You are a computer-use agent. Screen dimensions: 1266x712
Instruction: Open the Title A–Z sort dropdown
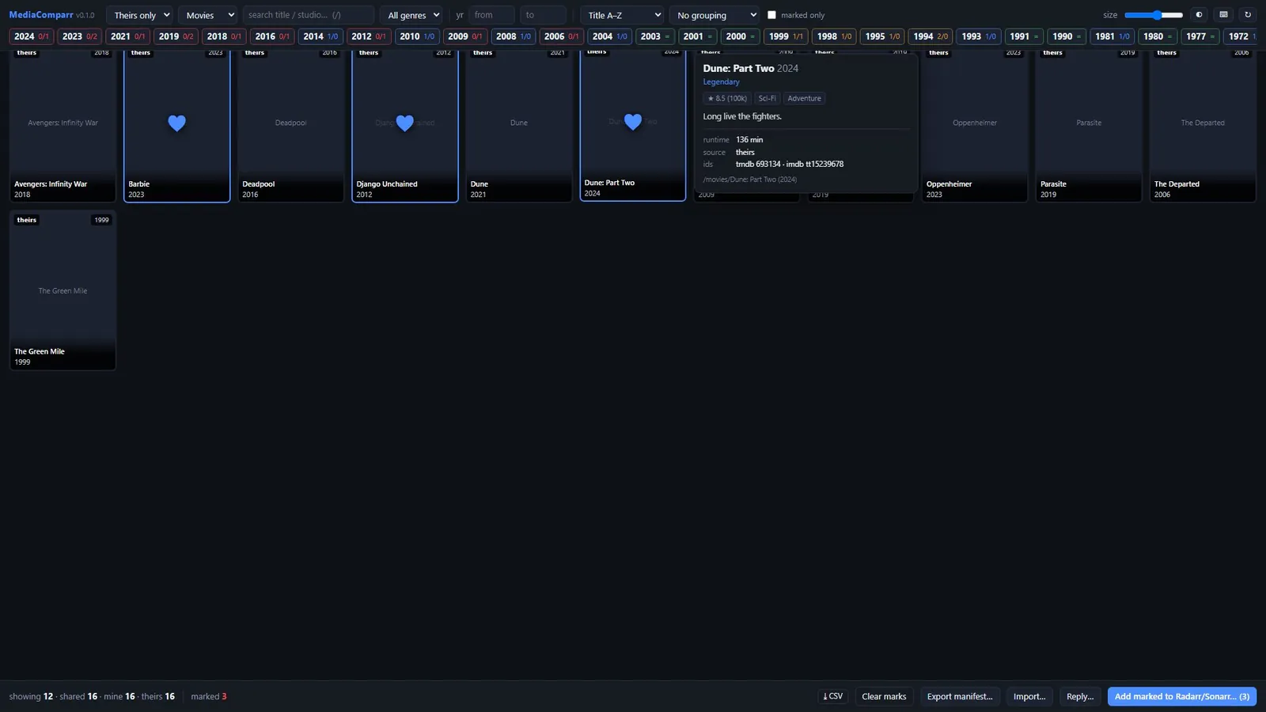pyautogui.click(x=622, y=15)
